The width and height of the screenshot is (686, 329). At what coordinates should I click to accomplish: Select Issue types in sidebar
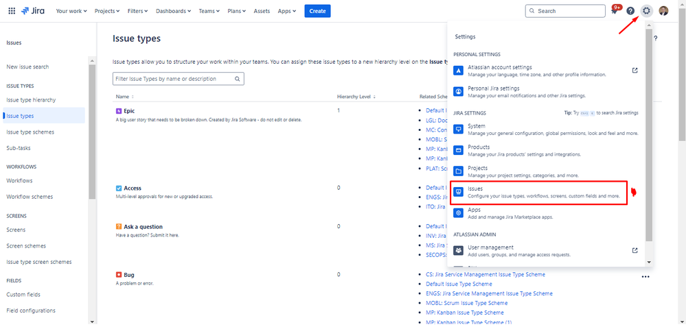tap(44, 116)
